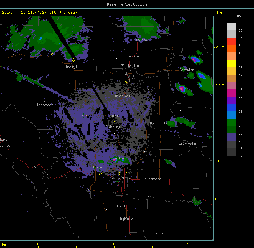The image size is (254, 248).
Task: Pick the yellow 51-54 dBZ legend swatch
Action: pyautogui.click(x=232, y=63)
